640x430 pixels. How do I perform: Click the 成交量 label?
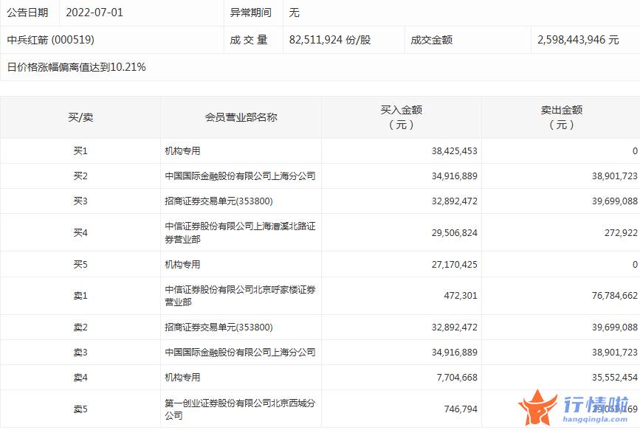249,40
